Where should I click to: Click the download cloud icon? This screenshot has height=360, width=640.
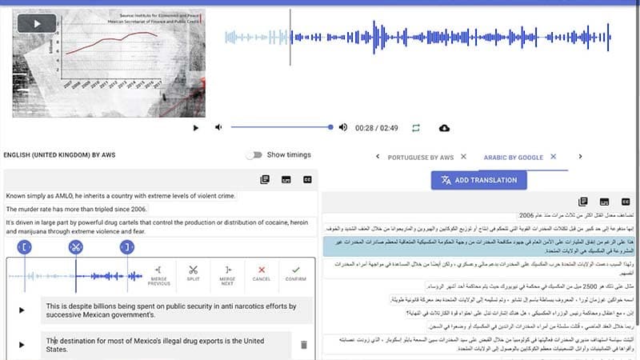[x=445, y=127]
